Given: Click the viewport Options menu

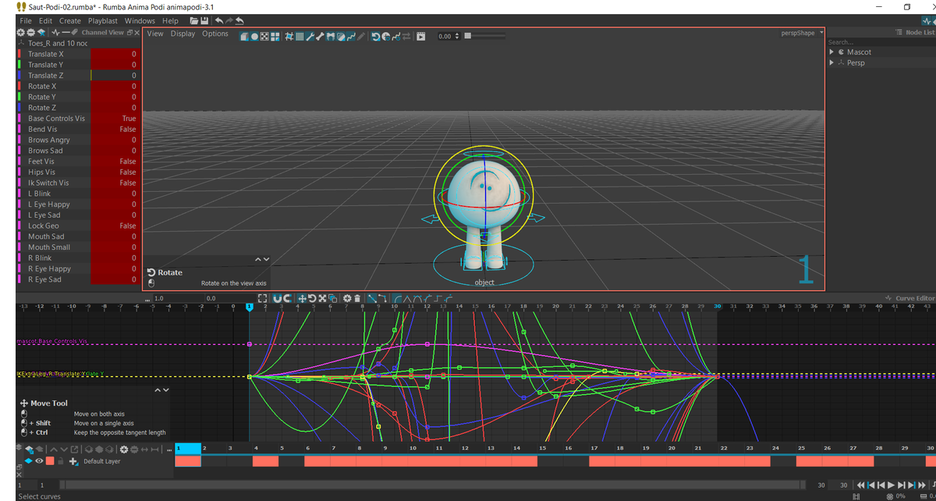Looking at the screenshot, I should coord(215,34).
